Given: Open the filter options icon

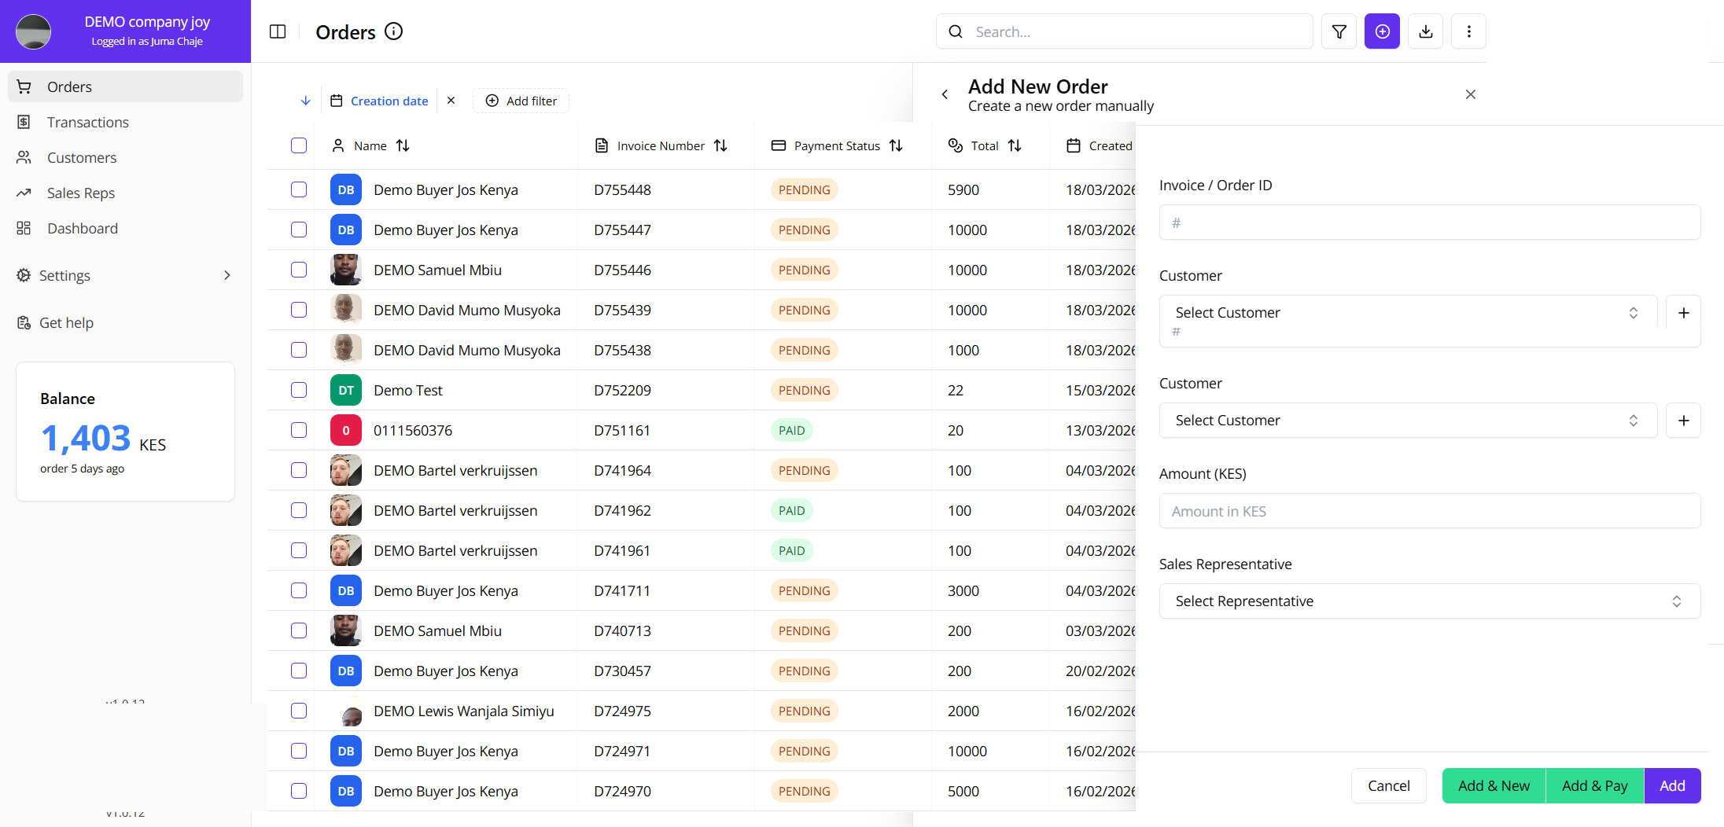Looking at the screenshot, I should click(1339, 31).
